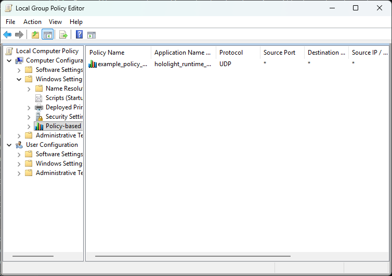Click the Software Settings folder icon under User Configuration
This screenshot has height=276, width=392.
coord(29,154)
